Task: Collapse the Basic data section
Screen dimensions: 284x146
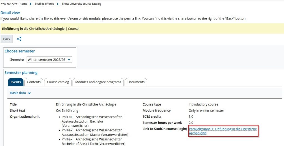Action: click(20, 93)
